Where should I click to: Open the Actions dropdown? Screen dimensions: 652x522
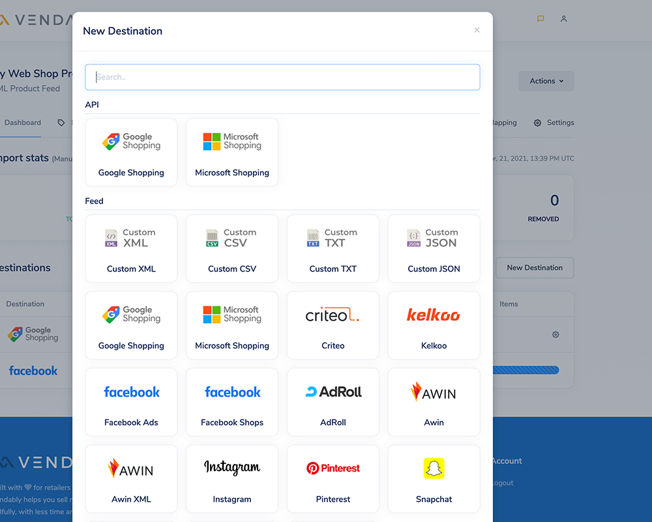click(546, 81)
